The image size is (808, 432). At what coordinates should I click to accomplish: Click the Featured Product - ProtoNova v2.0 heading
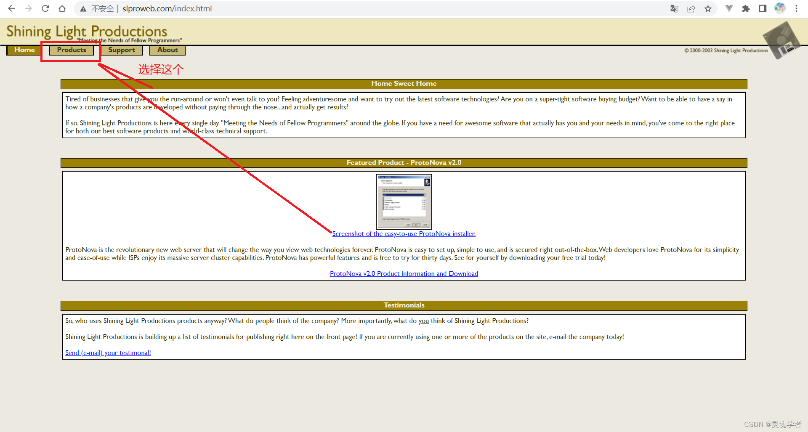(404, 163)
